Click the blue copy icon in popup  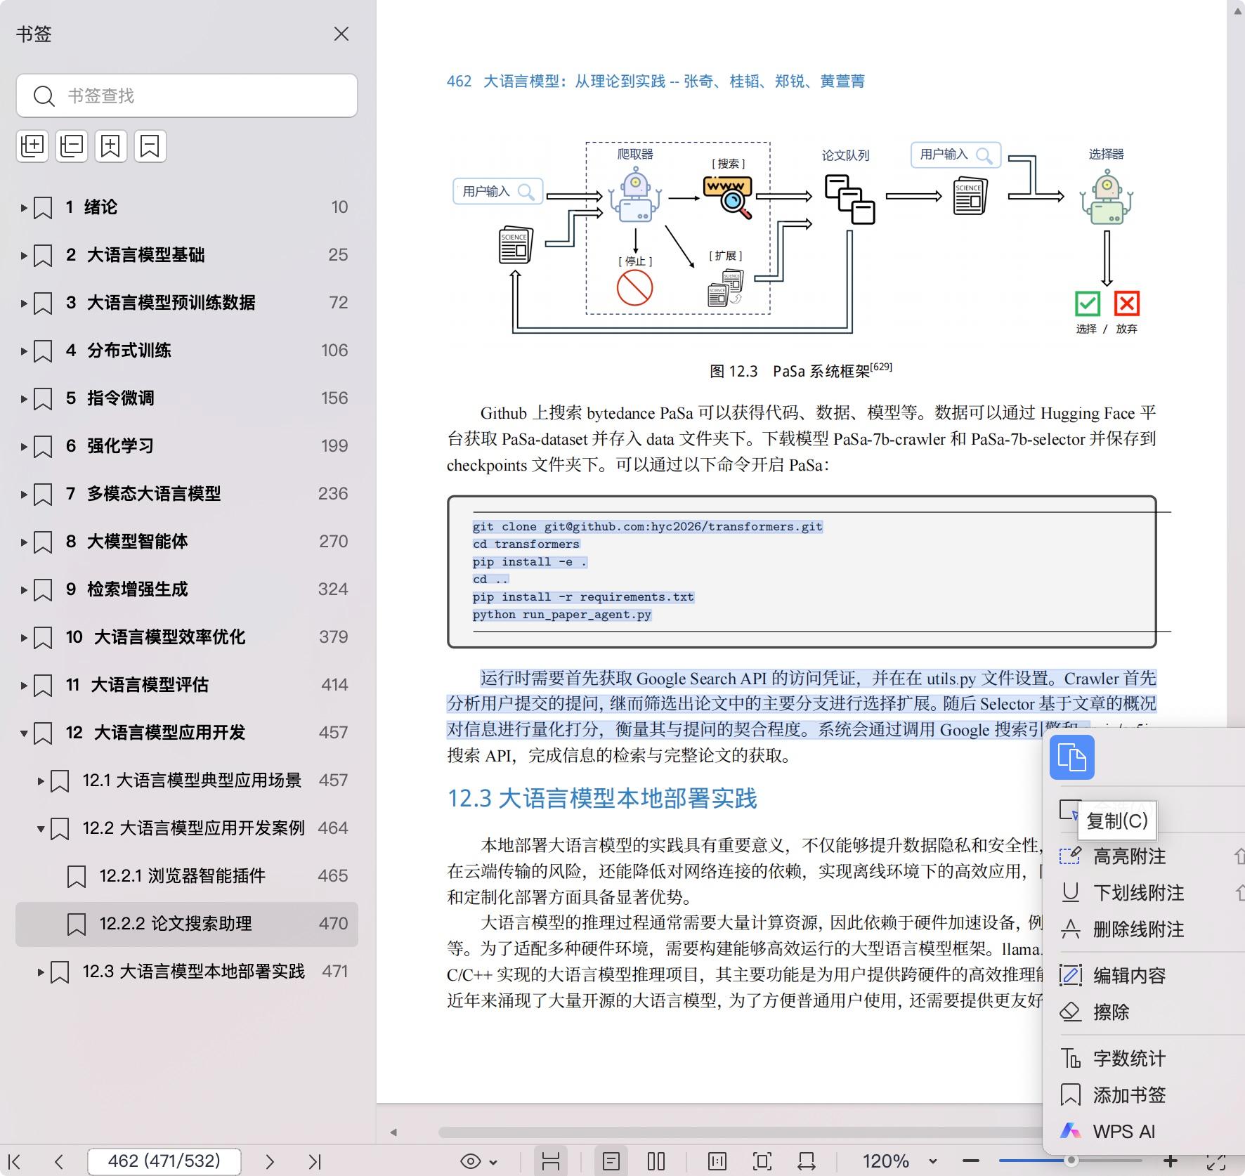(1071, 757)
